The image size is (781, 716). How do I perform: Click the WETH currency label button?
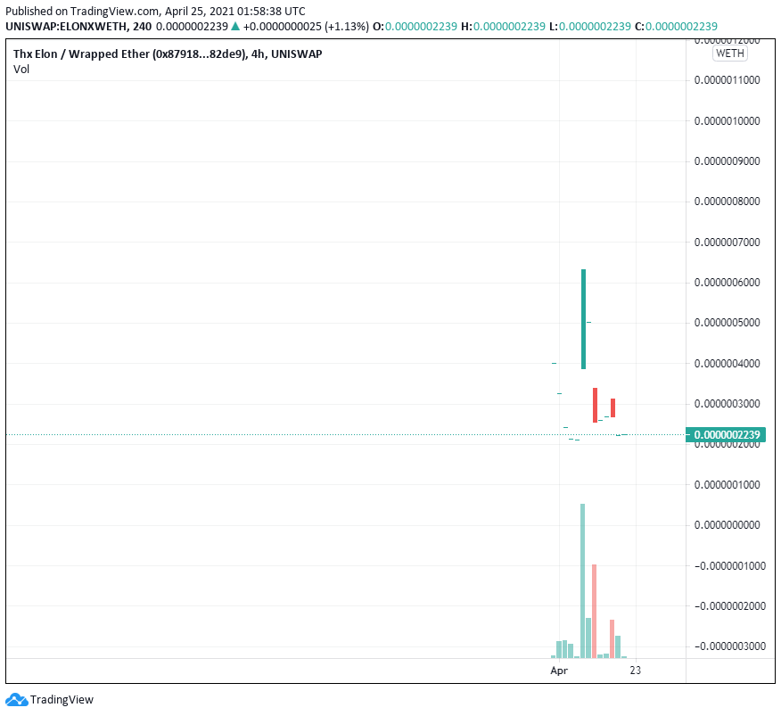point(729,53)
